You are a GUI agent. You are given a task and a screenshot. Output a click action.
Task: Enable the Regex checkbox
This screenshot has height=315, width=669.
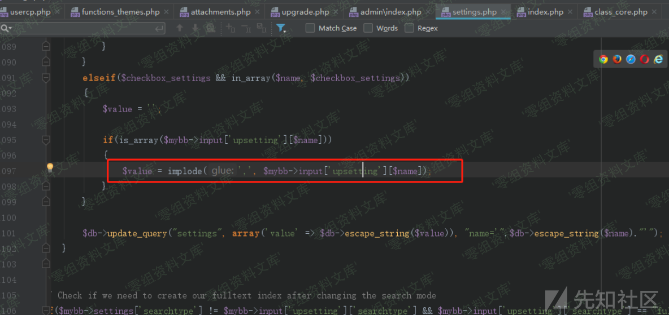[409, 28]
